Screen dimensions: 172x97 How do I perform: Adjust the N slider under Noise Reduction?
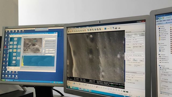pos(135,58)
